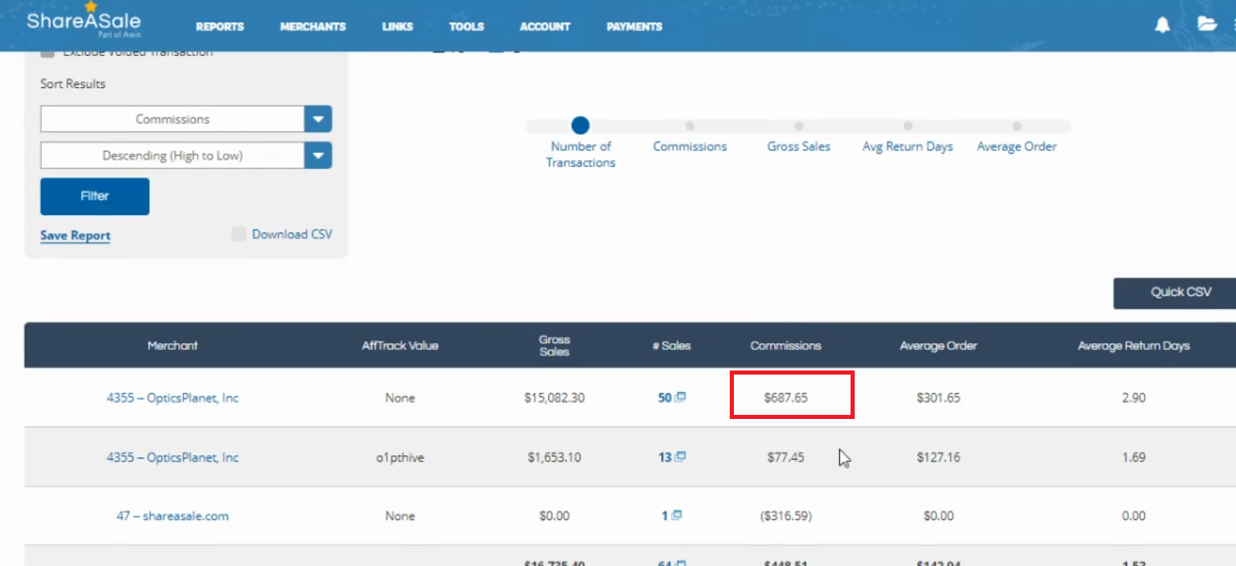Follow the Save Report link
The width and height of the screenshot is (1236, 566).
[x=76, y=236]
